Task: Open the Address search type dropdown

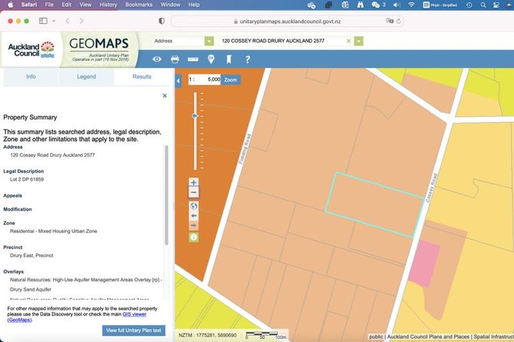Action: click(209, 41)
